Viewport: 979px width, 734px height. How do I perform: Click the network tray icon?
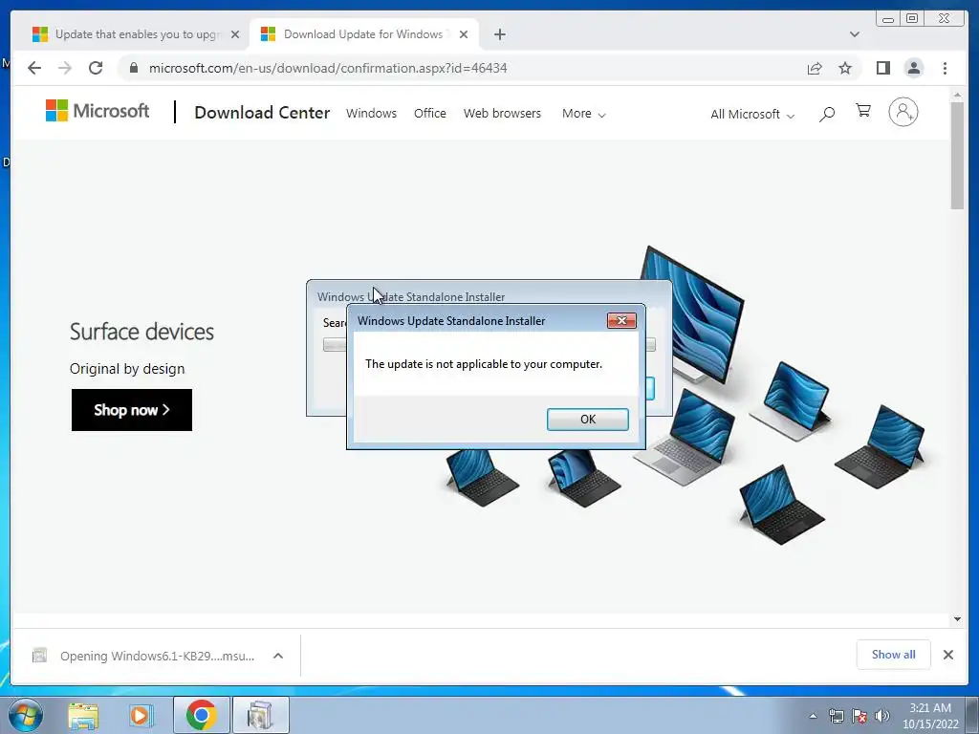(836, 716)
